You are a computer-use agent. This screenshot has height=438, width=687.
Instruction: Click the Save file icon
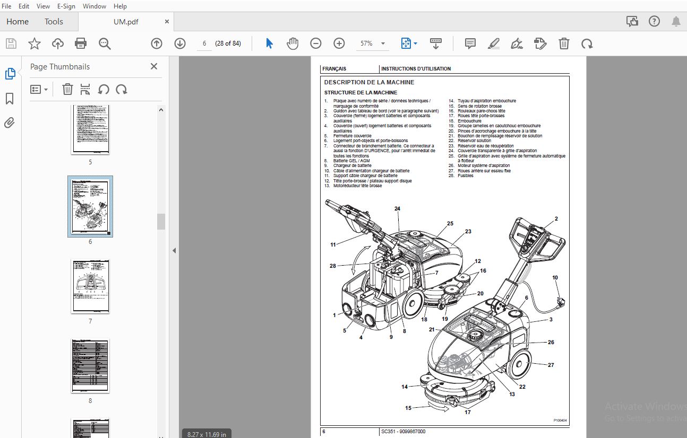coord(11,44)
